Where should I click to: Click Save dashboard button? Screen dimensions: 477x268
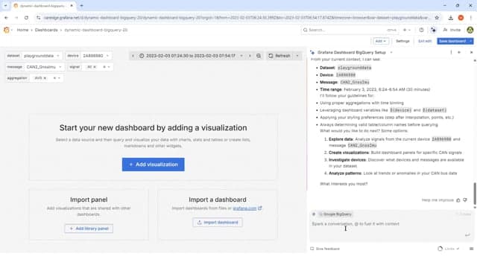point(452,41)
